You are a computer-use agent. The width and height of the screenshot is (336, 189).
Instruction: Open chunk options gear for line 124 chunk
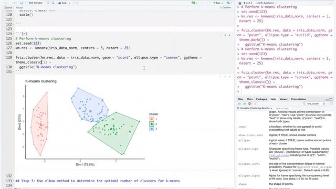click(220, 35)
